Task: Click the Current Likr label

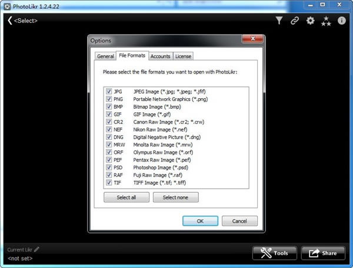Action: pos(20,250)
